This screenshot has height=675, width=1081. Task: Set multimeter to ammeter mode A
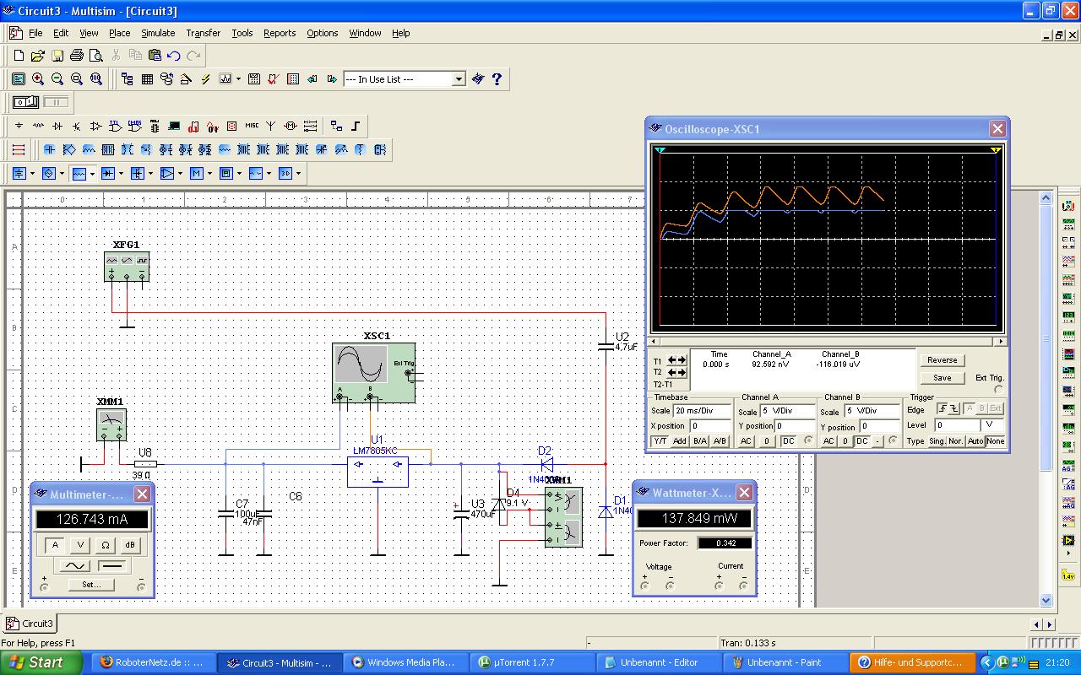[x=56, y=545]
